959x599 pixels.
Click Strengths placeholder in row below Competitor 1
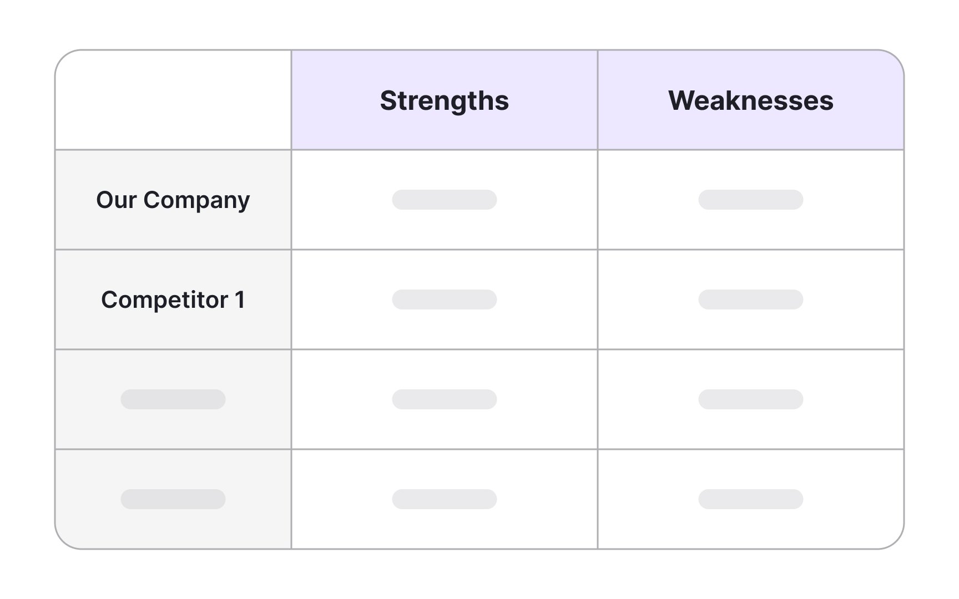[444, 399]
